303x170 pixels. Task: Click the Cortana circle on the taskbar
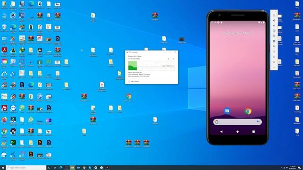click(x=49, y=168)
